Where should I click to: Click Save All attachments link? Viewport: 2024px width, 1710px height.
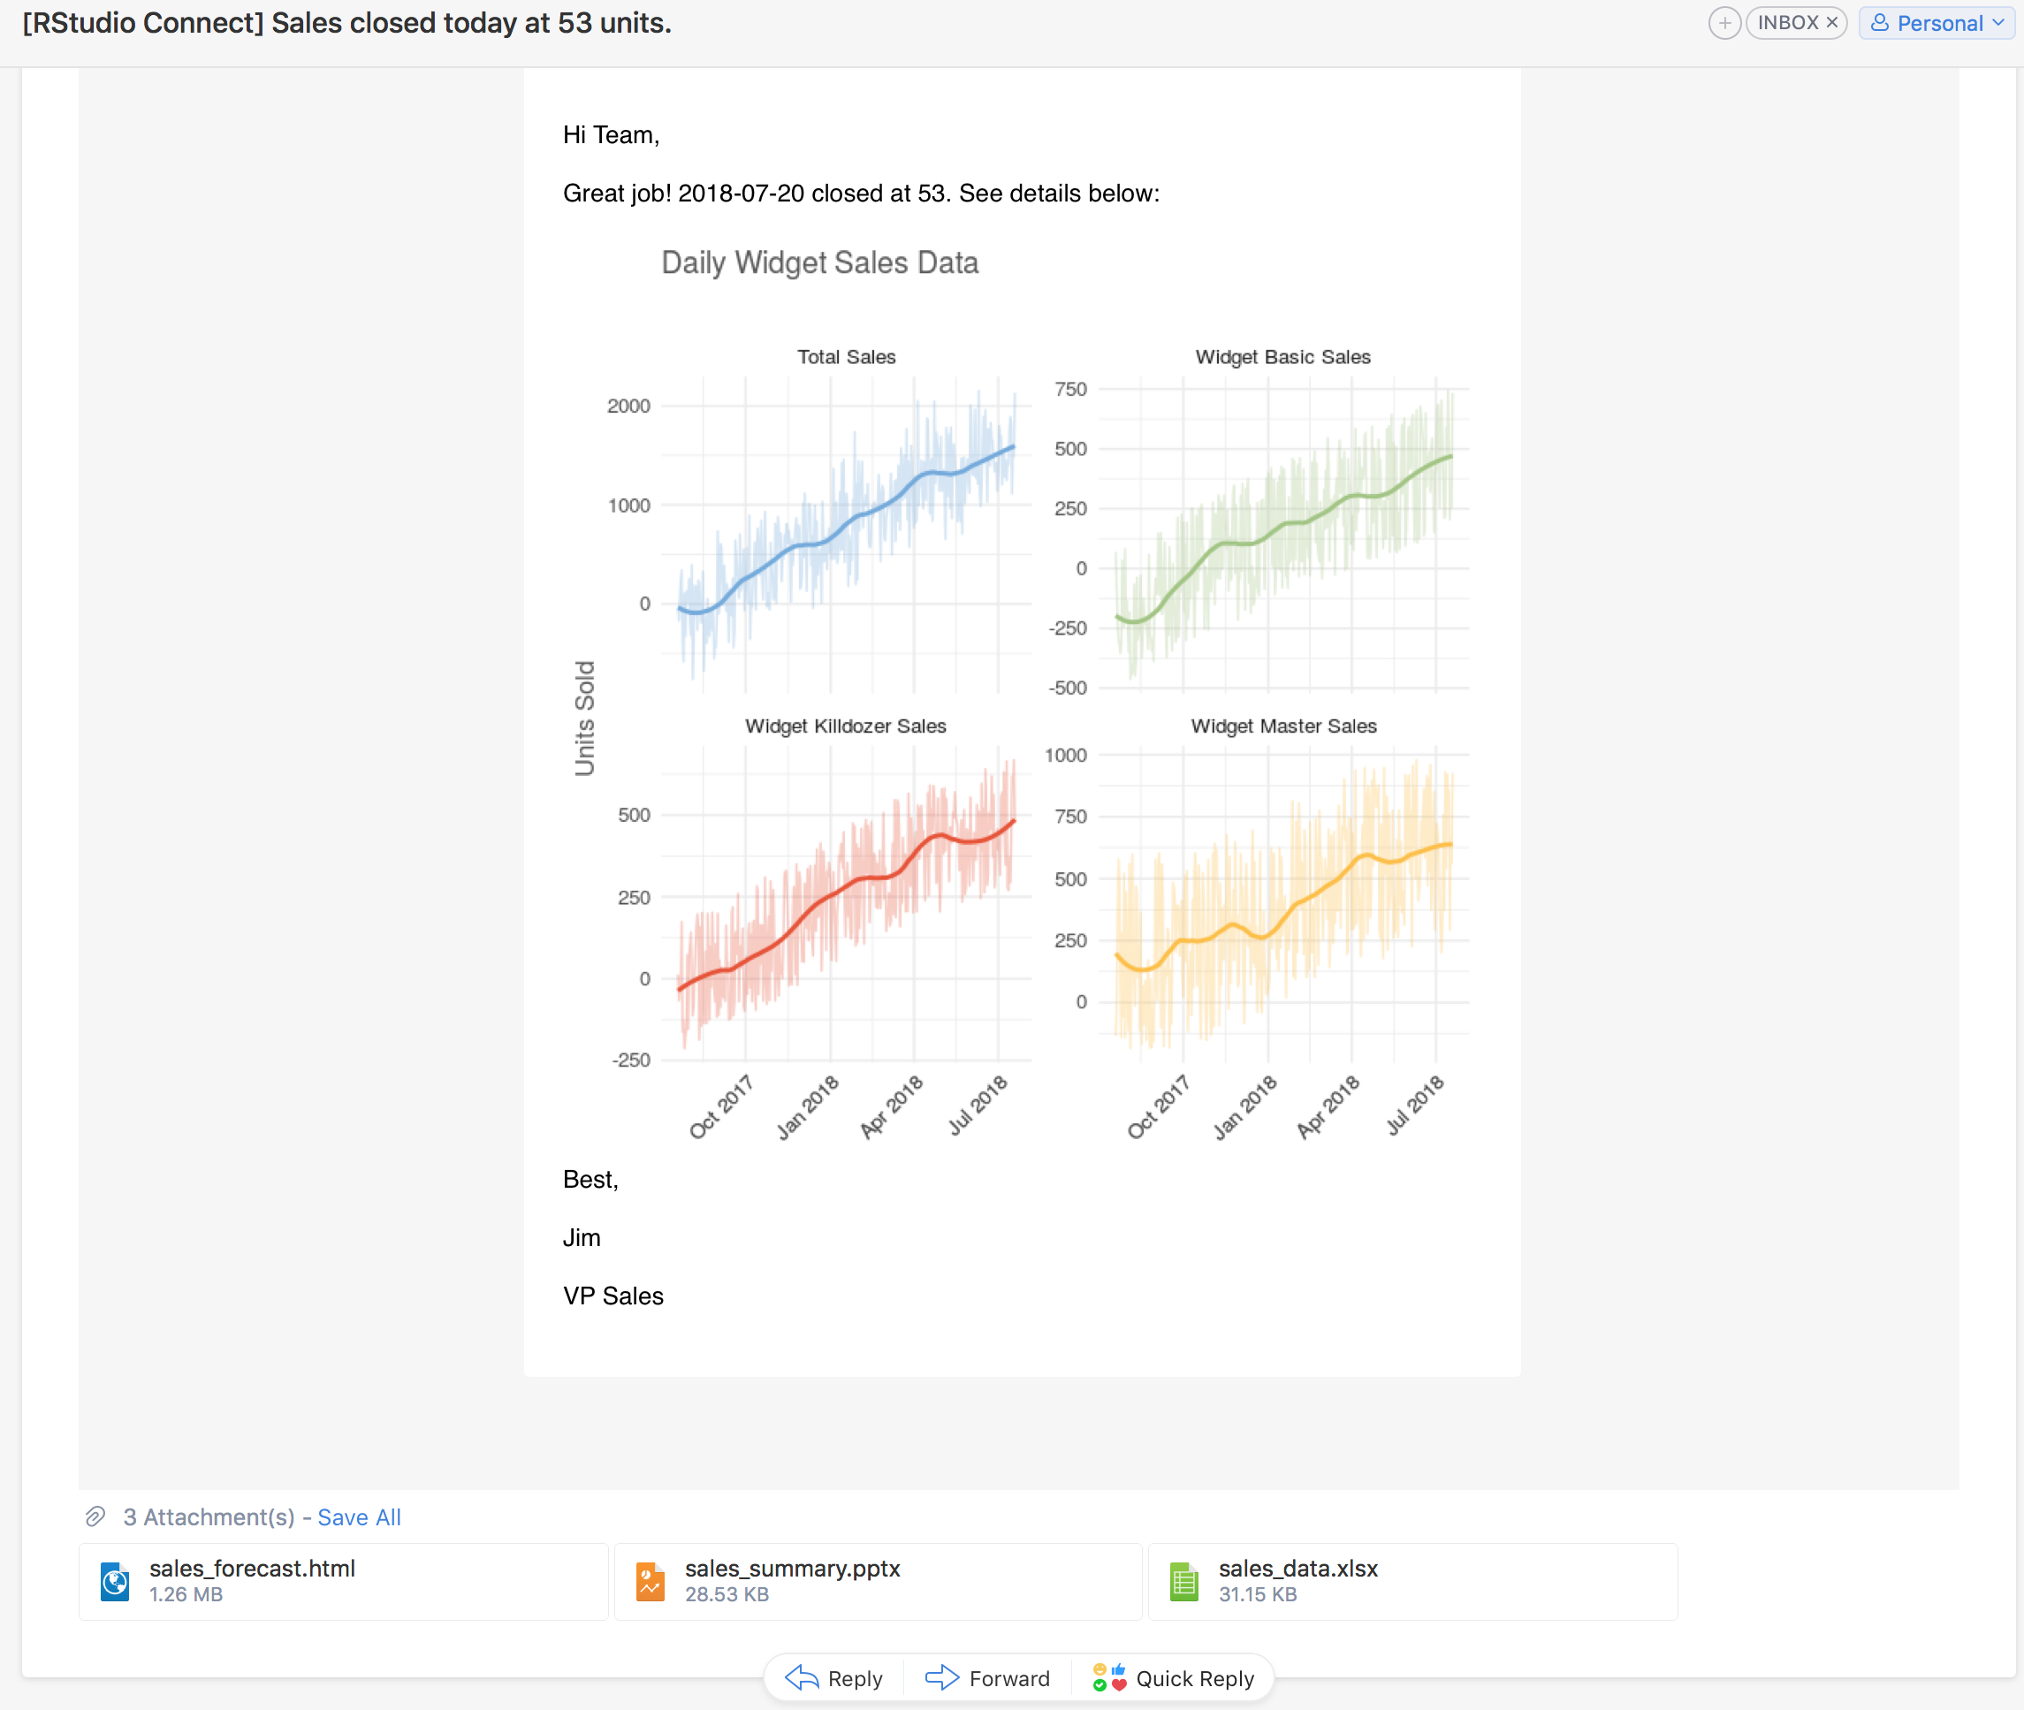tap(359, 1517)
